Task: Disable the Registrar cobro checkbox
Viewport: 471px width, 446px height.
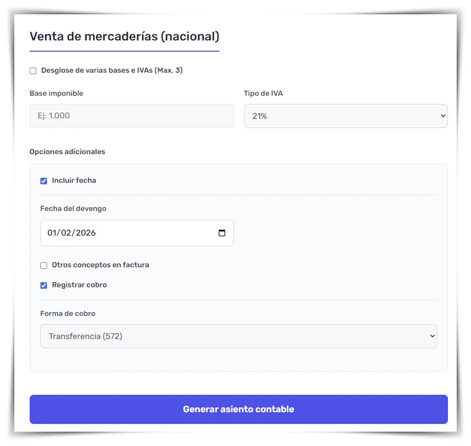Action: pos(43,285)
